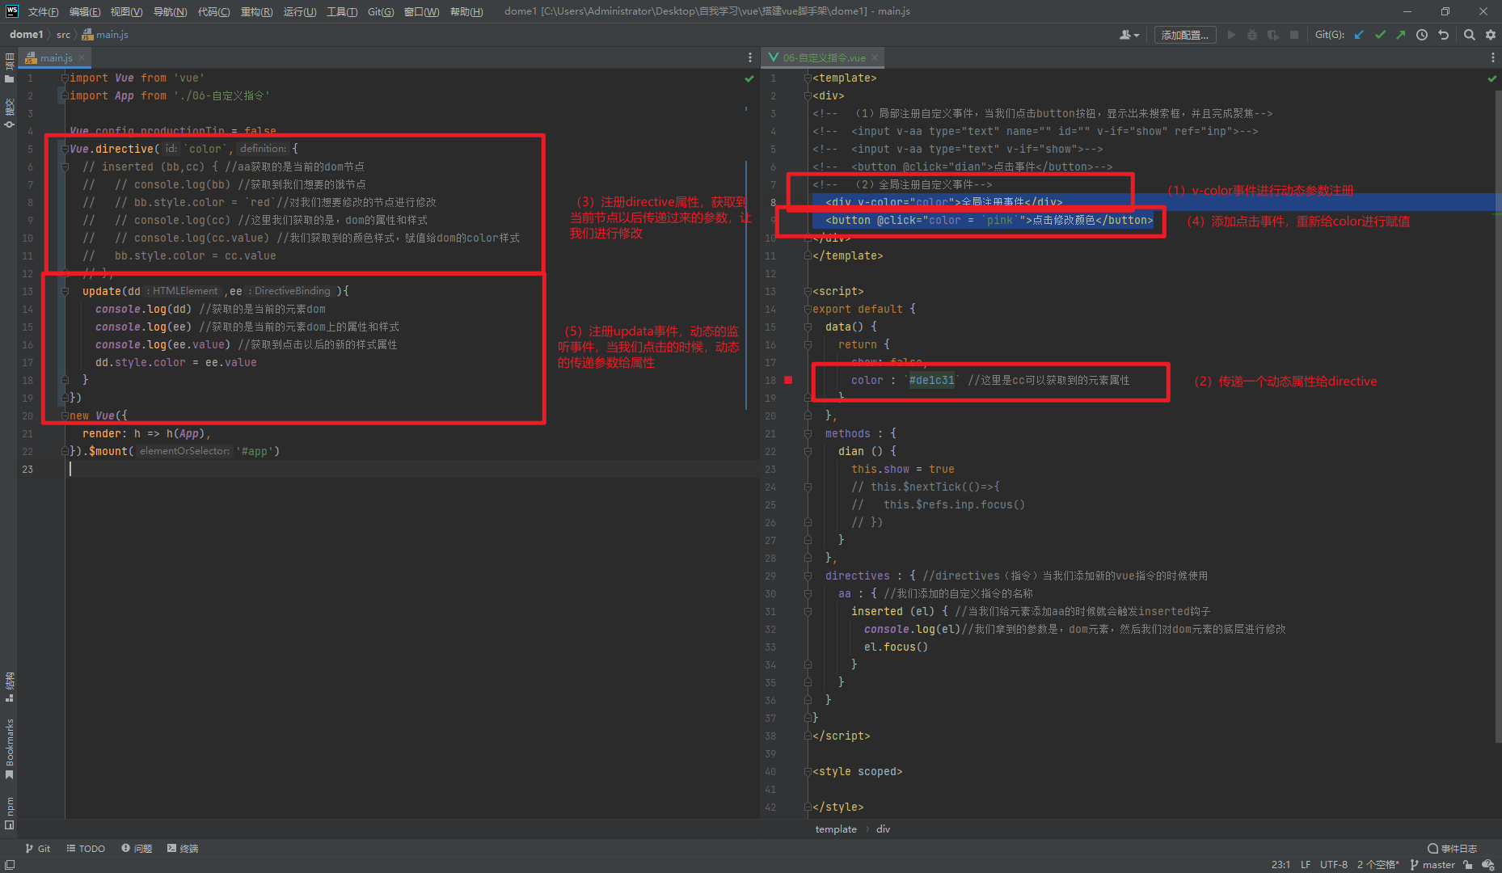
Task: Click the Stop square icon in toolbar
Action: (1294, 35)
